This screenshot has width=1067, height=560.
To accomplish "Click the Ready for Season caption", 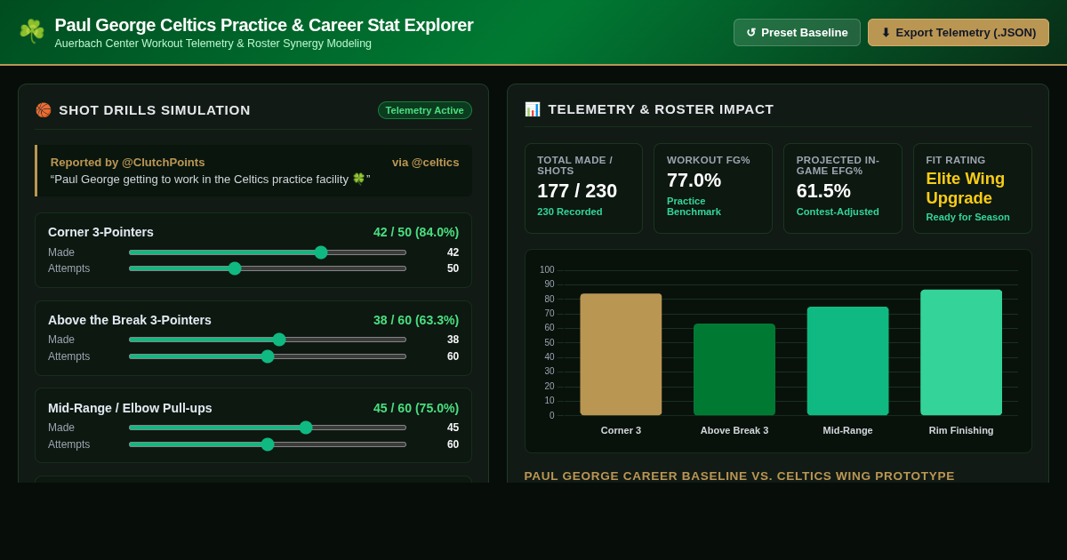I will (967, 217).
